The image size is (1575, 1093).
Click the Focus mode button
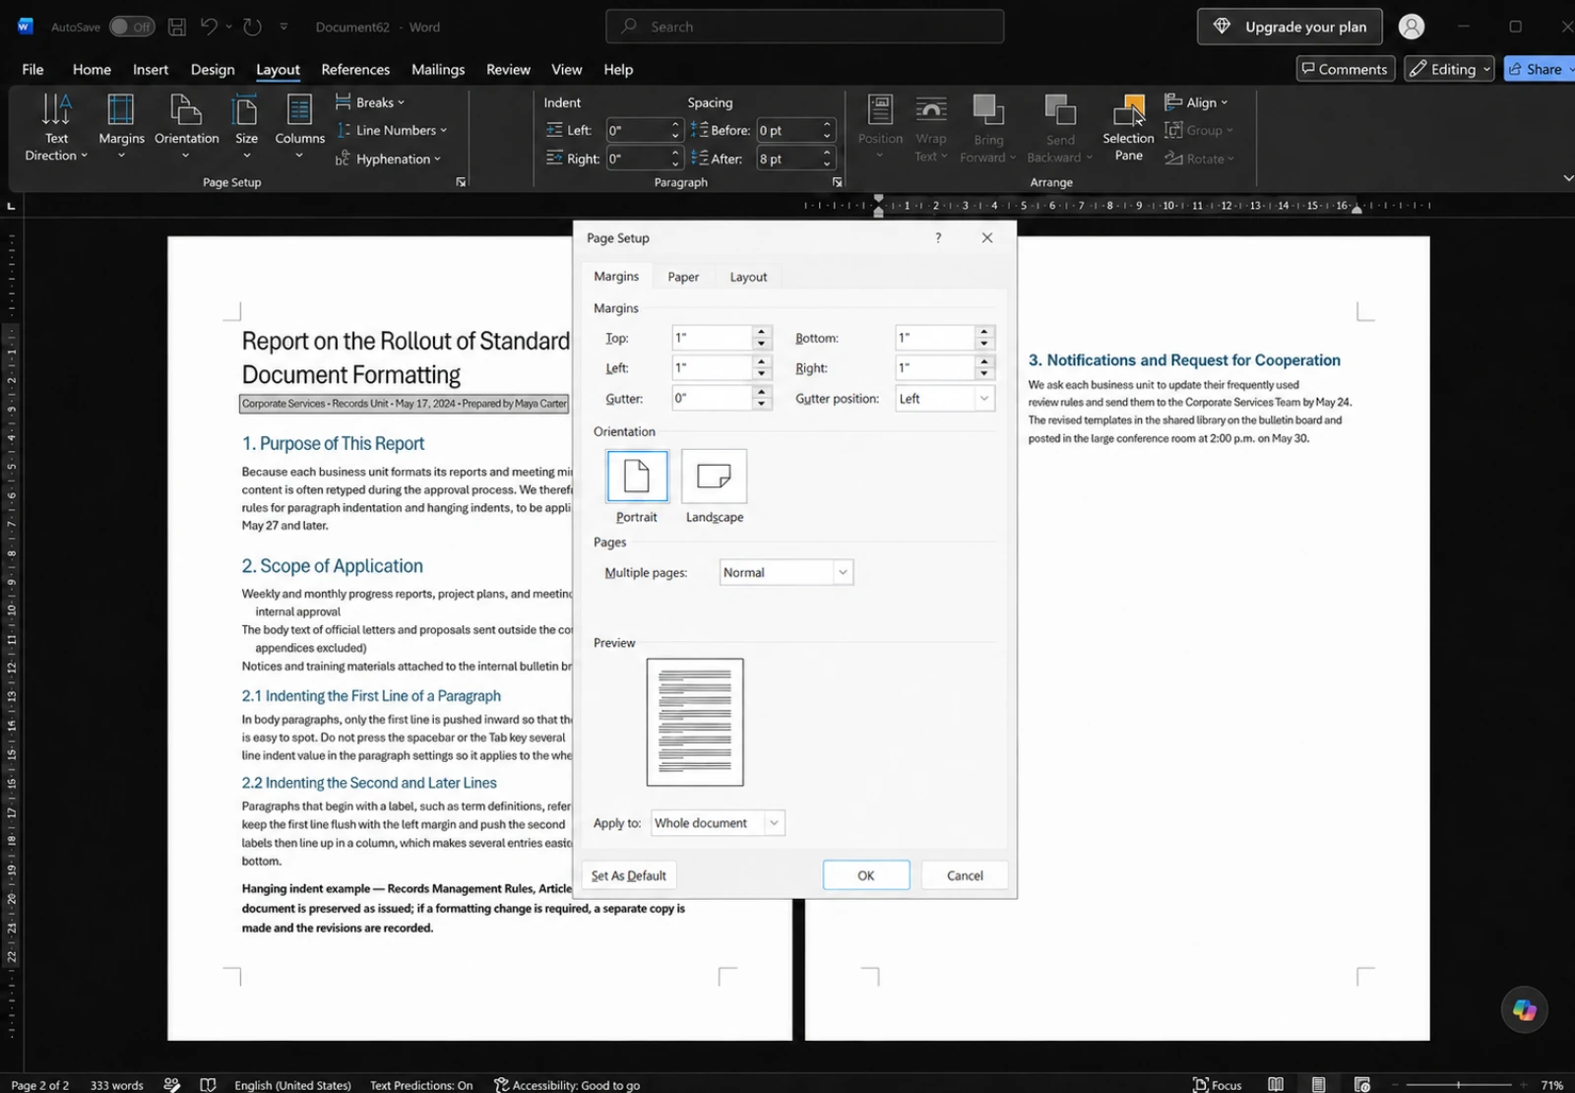pos(1217,1084)
